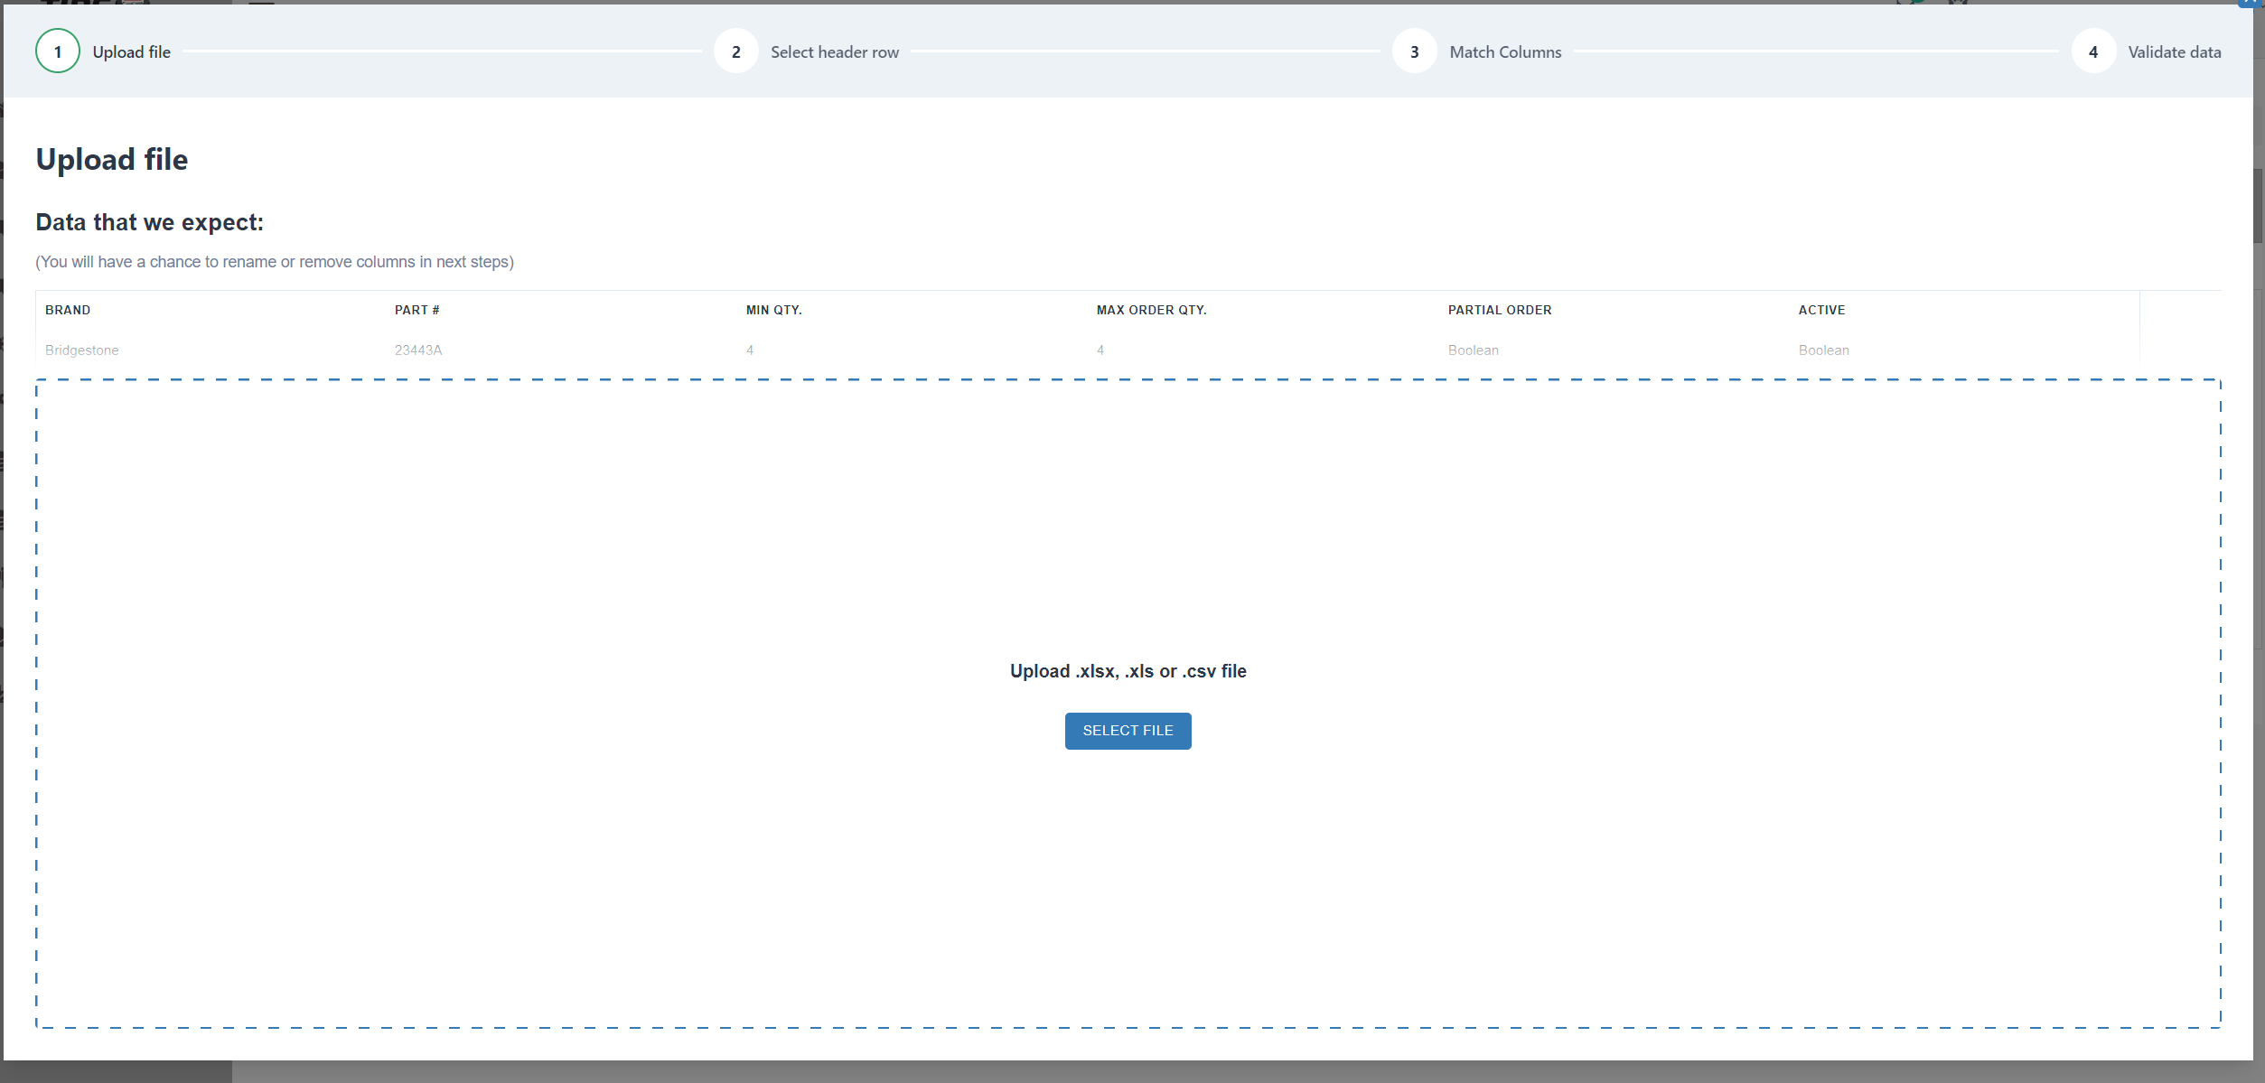The height and width of the screenshot is (1083, 2265).
Task: Select the 'Upload file' step label
Action: (131, 52)
